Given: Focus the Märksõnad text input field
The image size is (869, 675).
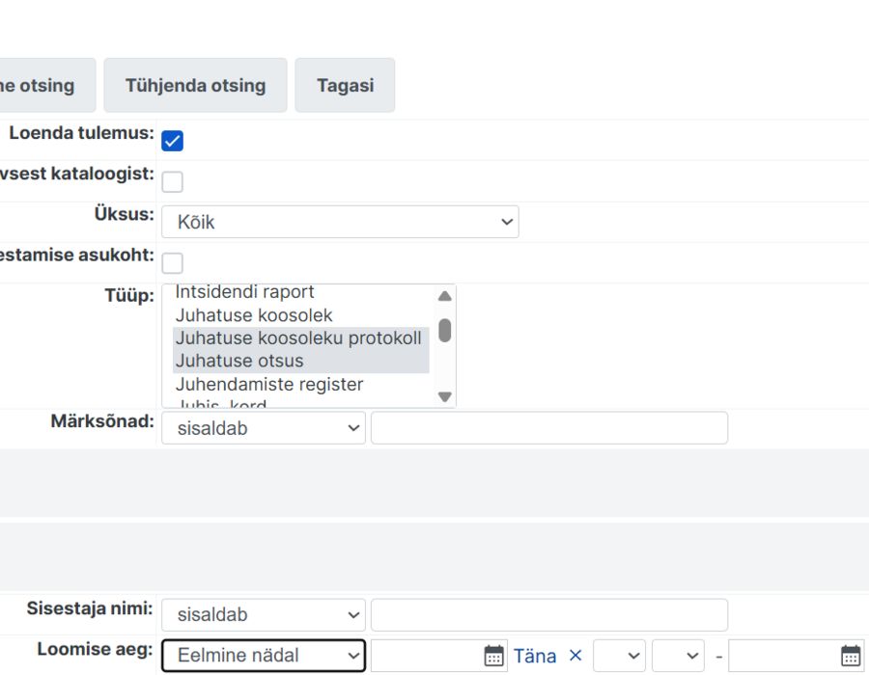Looking at the screenshot, I should [x=549, y=428].
